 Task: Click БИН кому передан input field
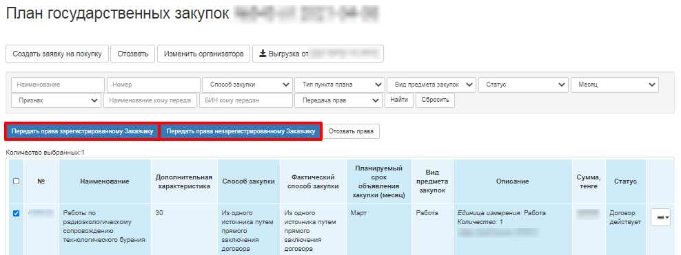(x=246, y=100)
